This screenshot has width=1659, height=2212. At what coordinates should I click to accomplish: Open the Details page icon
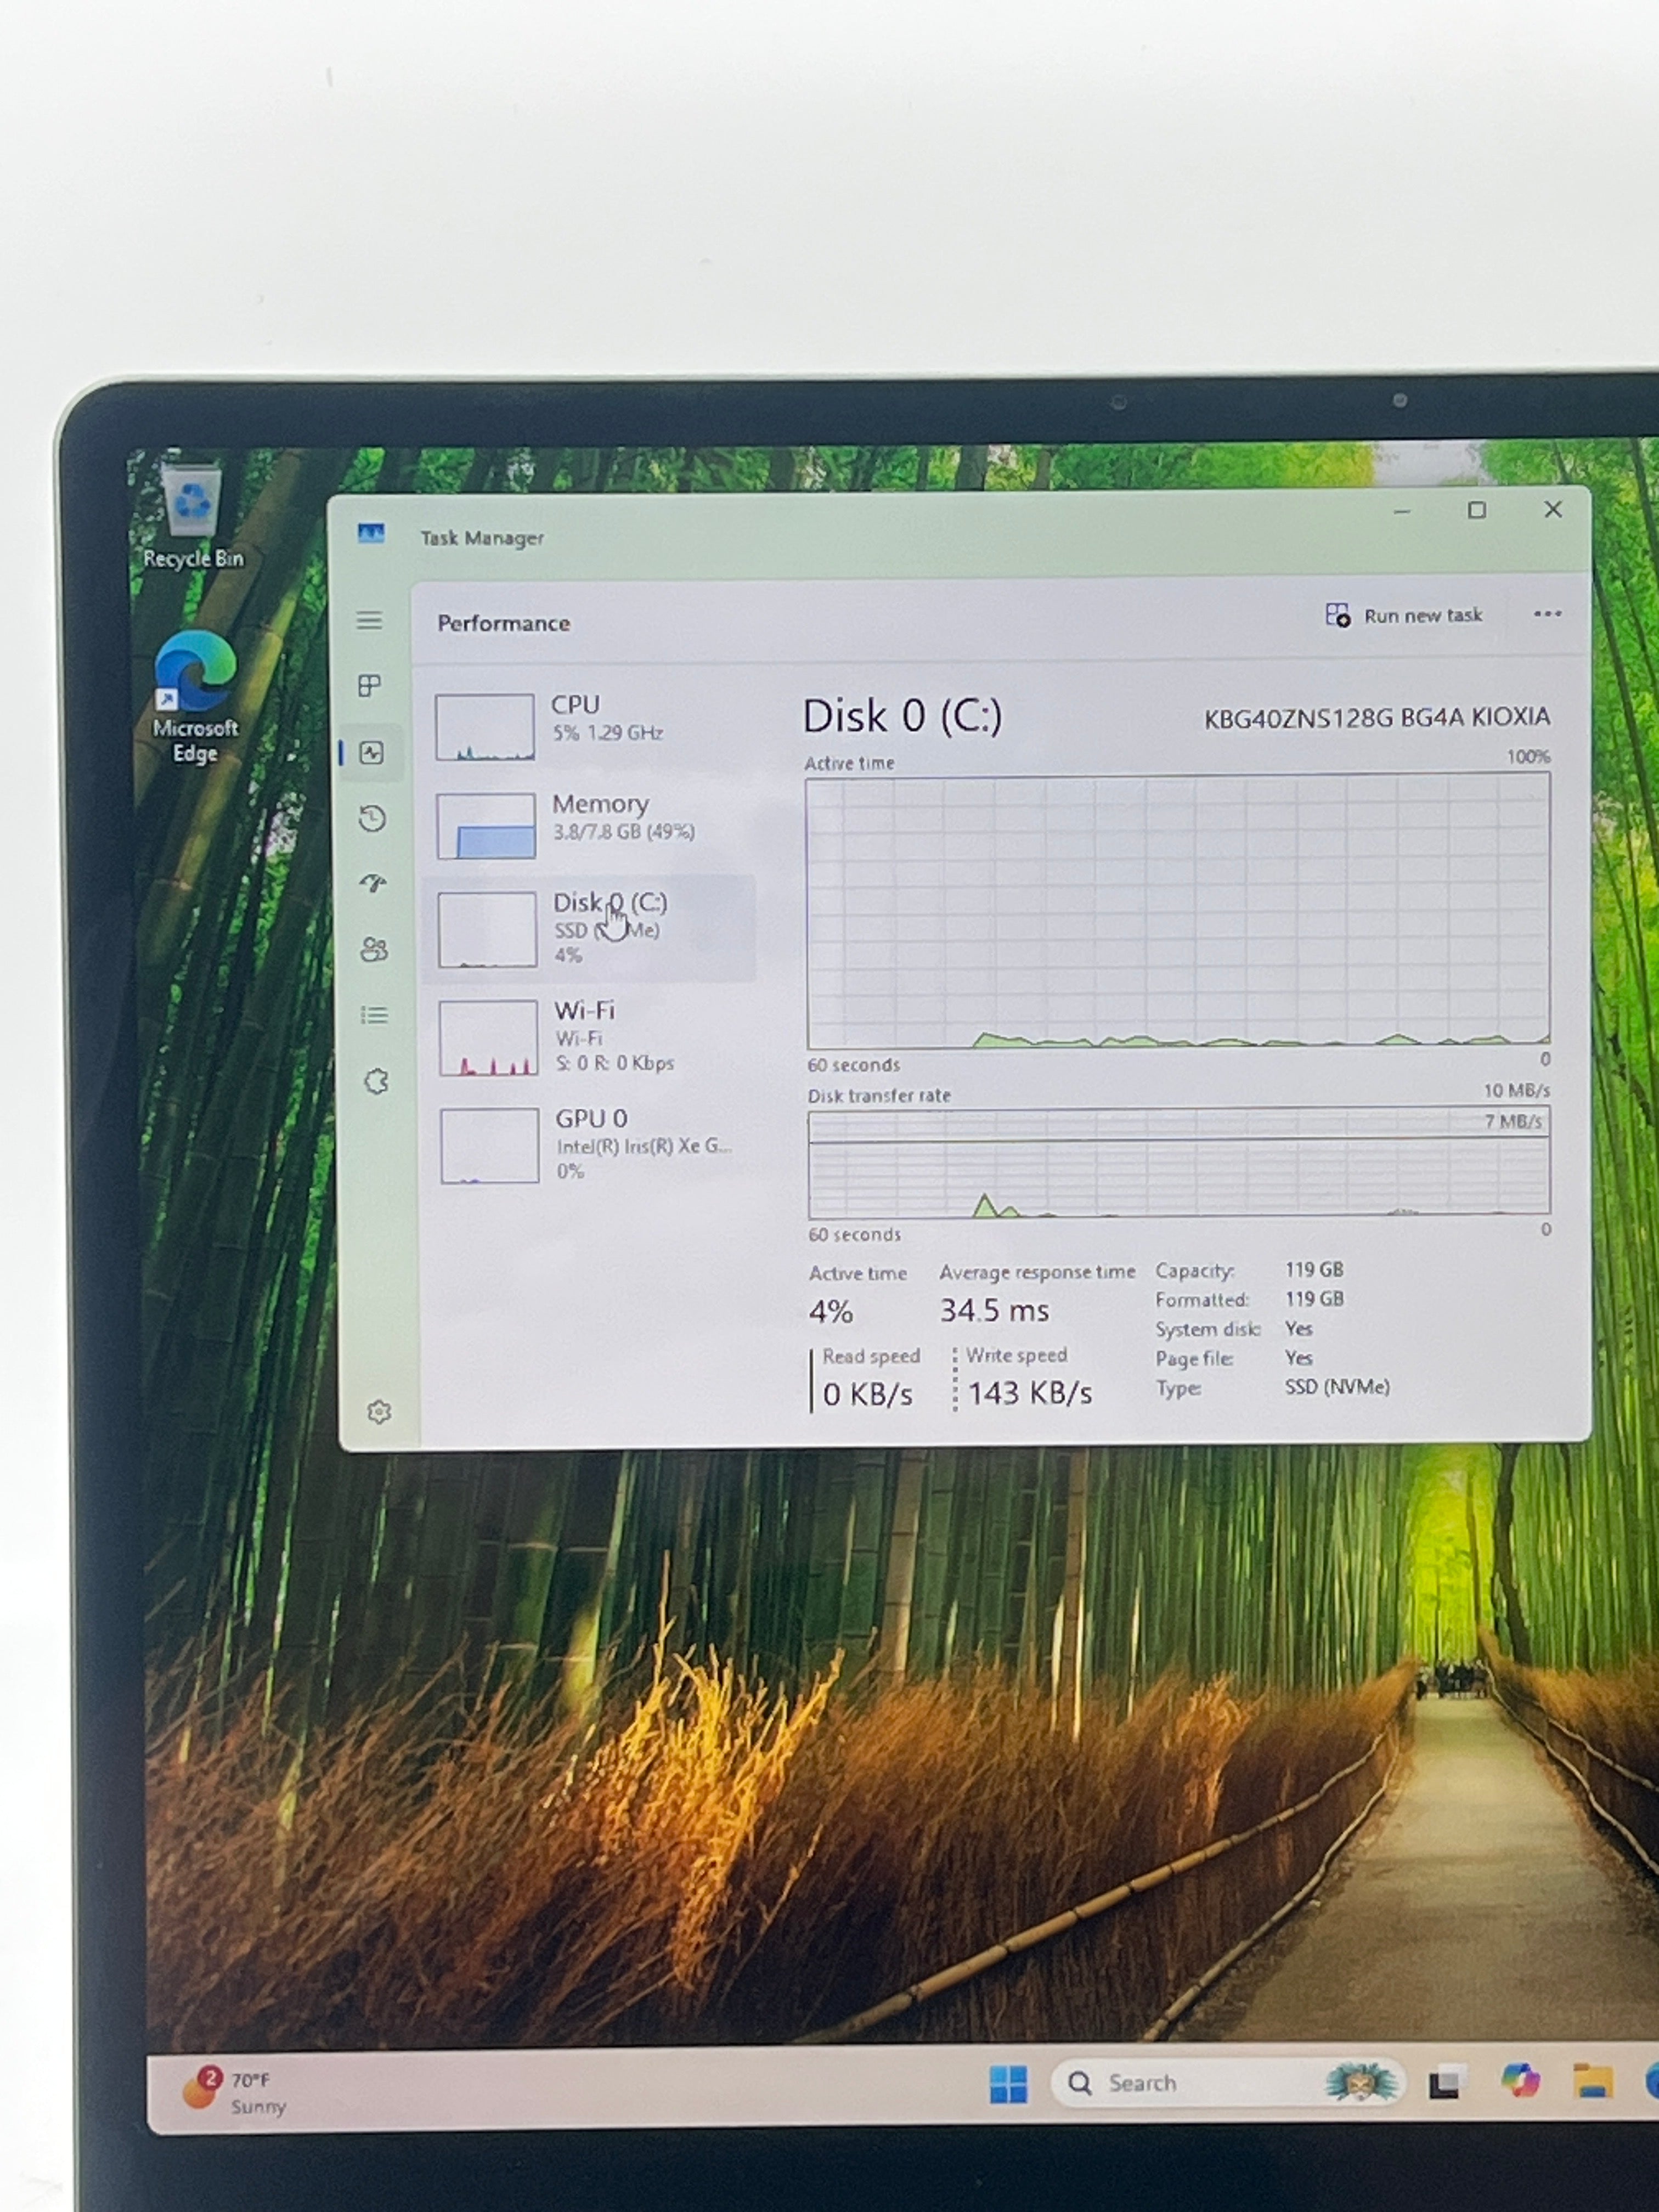375,1016
